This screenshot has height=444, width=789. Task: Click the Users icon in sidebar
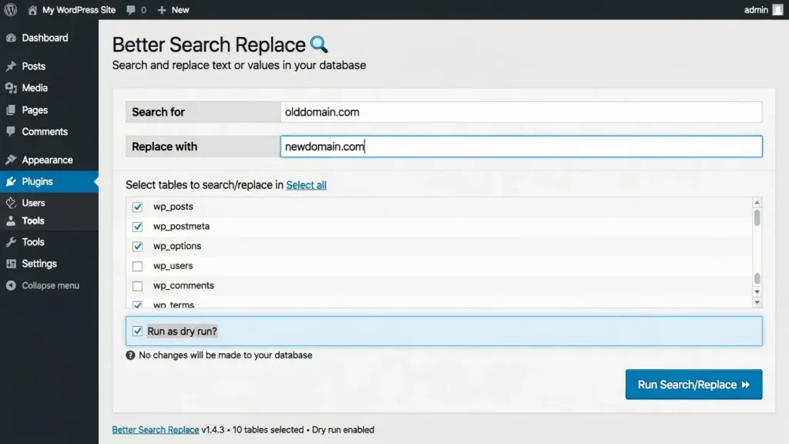[x=11, y=203]
